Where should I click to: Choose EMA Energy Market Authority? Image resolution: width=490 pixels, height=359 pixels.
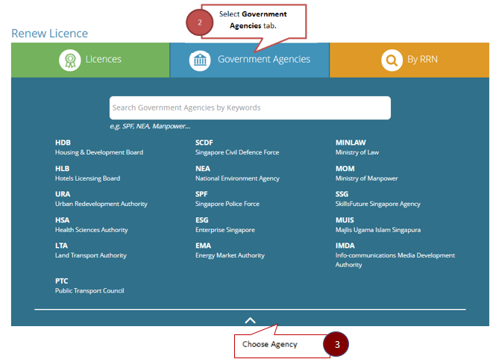click(x=229, y=250)
